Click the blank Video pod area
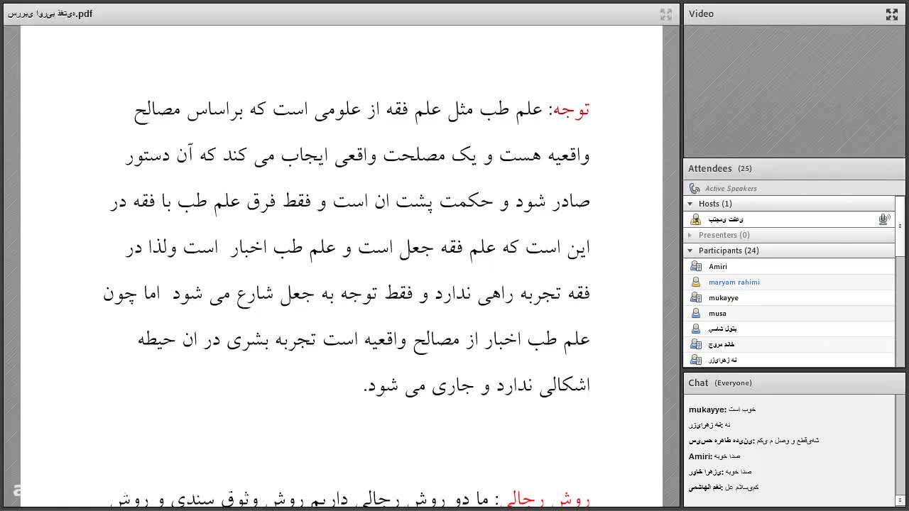Image resolution: width=909 pixels, height=511 pixels. [x=794, y=92]
